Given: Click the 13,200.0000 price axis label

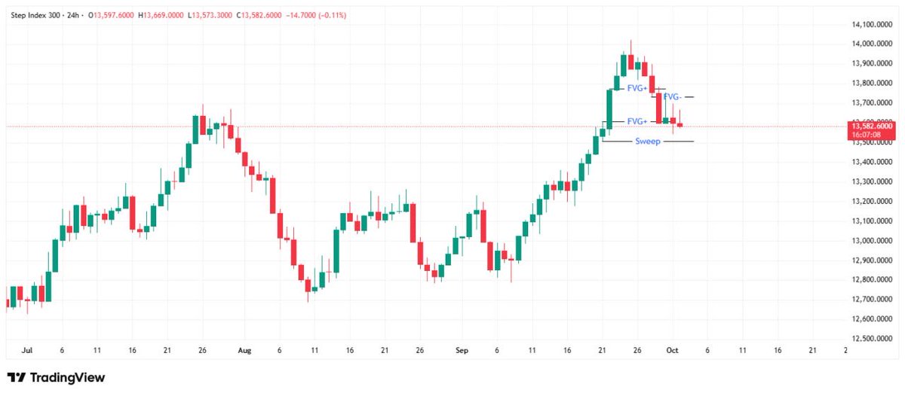Looking at the screenshot, I should coord(873,201).
